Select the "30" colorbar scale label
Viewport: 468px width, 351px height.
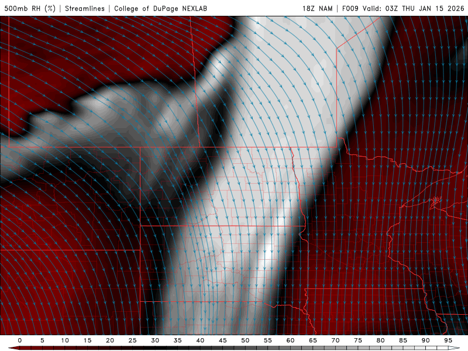coord(155,340)
